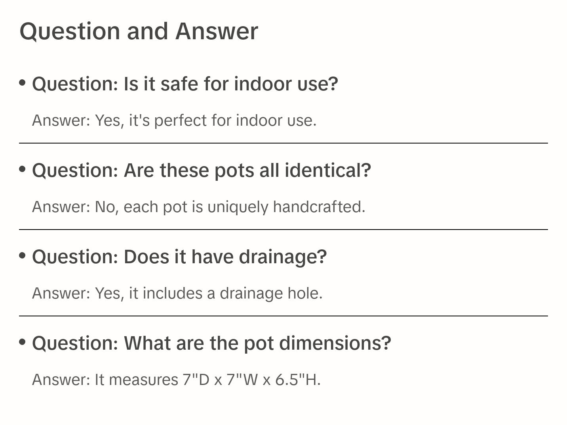Image resolution: width=567 pixels, height=425 pixels.
Task: Click the "Question and Answer" heading
Action: [139, 31]
